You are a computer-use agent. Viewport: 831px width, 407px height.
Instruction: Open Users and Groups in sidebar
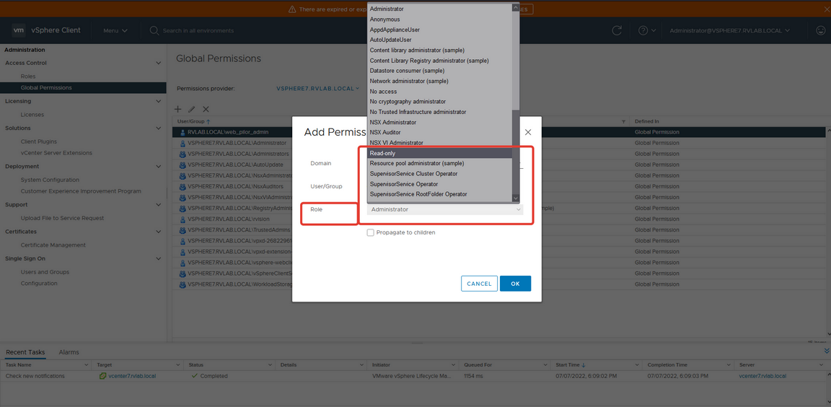point(45,272)
